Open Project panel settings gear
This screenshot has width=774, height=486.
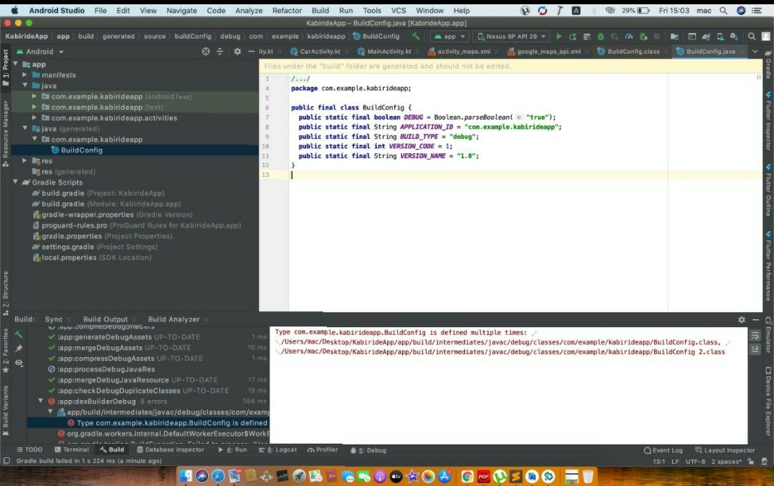[x=237, y=52]
